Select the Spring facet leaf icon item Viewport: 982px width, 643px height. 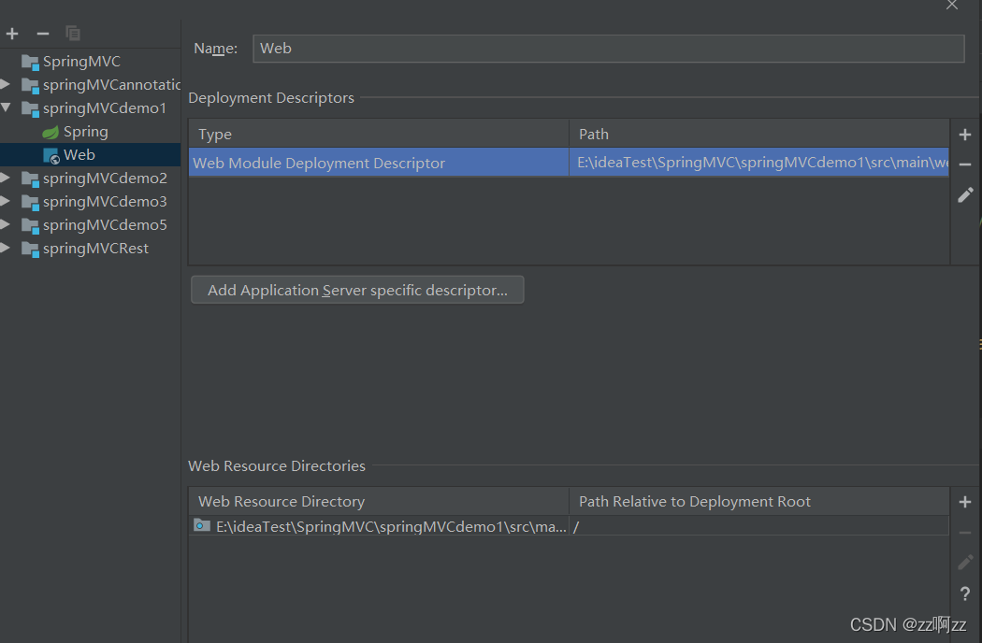pyautogui.click(x=75, y=132)
